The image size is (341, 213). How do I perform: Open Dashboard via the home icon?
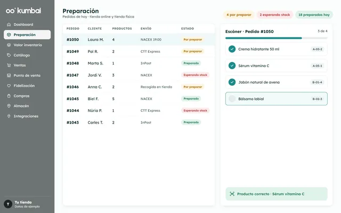coord(9,24)
